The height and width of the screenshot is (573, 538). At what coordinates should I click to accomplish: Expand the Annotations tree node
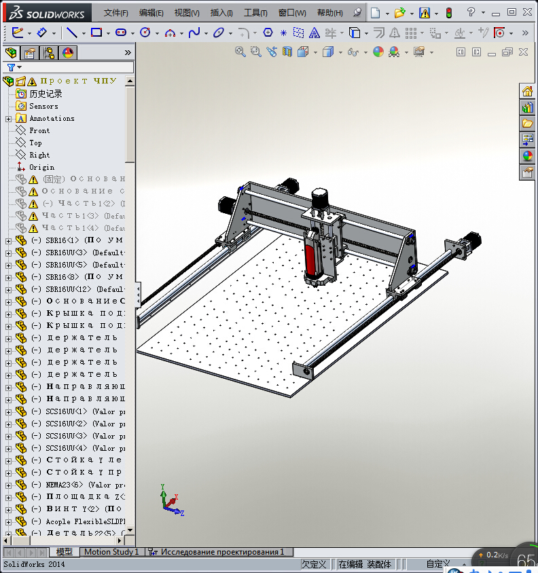tap(8, 119)
